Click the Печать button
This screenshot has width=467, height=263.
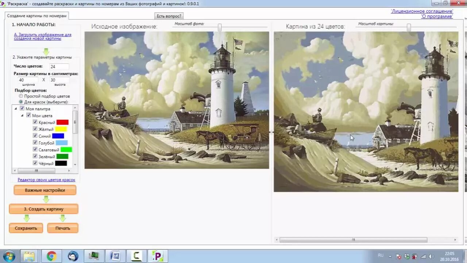tap(63, 228)
